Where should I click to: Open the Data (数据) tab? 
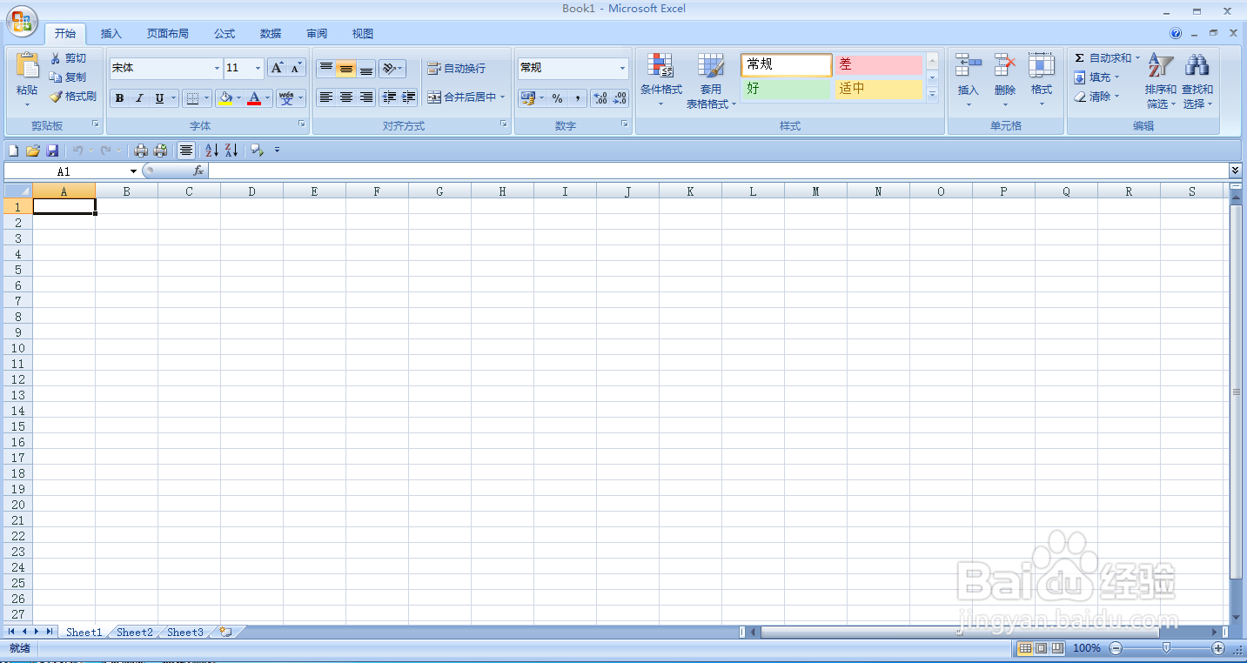271,34
